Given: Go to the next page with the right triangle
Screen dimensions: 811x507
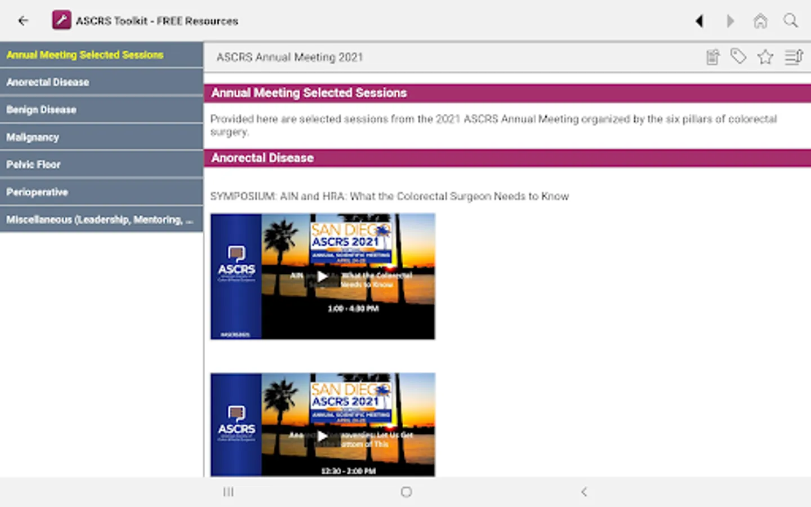Looking at the screenshot, I should point(730,21).
